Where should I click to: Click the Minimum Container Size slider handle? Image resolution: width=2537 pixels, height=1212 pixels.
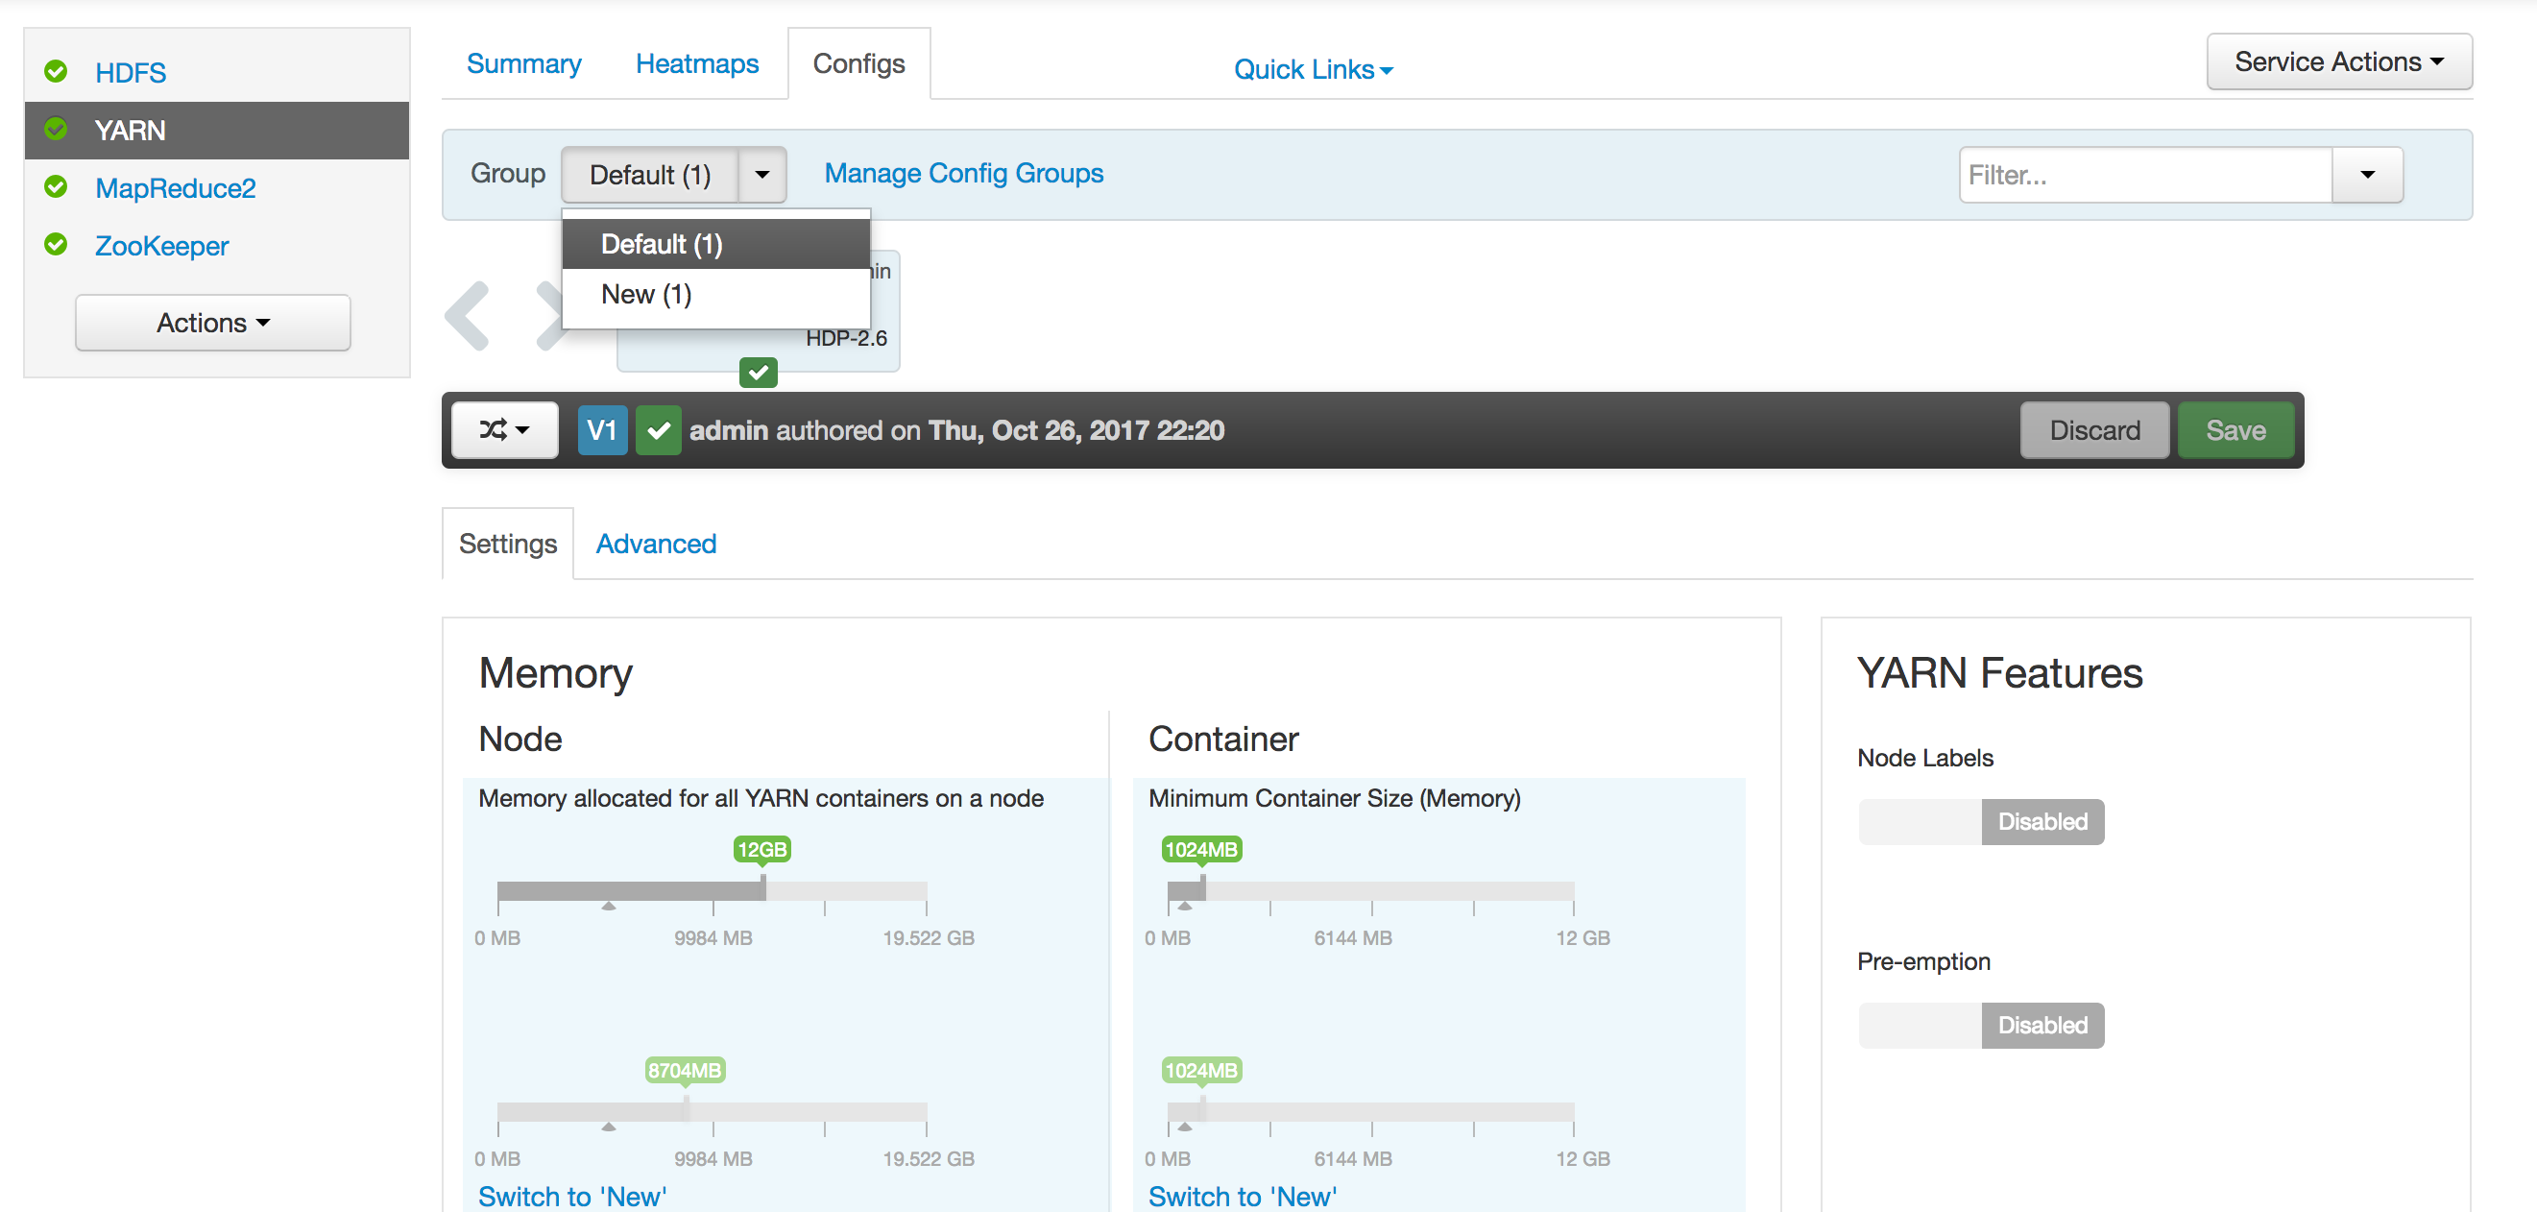[1201, 889]
